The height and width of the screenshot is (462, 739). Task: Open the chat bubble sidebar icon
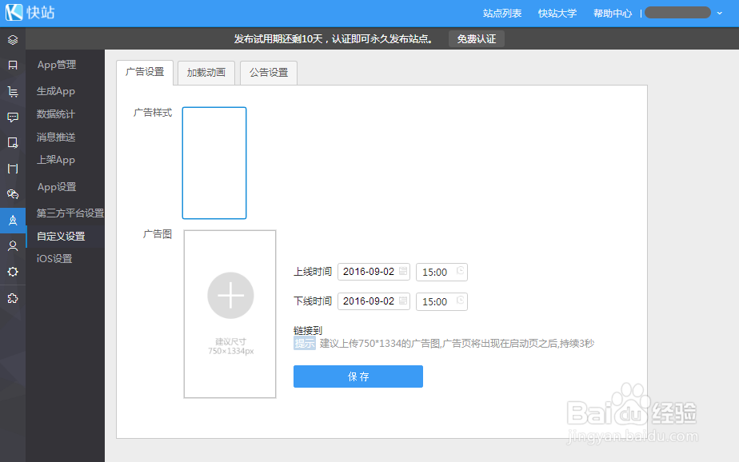(x=13, y=117)
